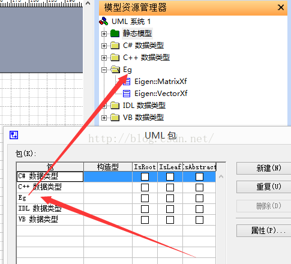Screen dimensions: 291x264
Task: Toggle IsLeaf checkbox for C++ 数据类型 row
Action: pos(170,188)
